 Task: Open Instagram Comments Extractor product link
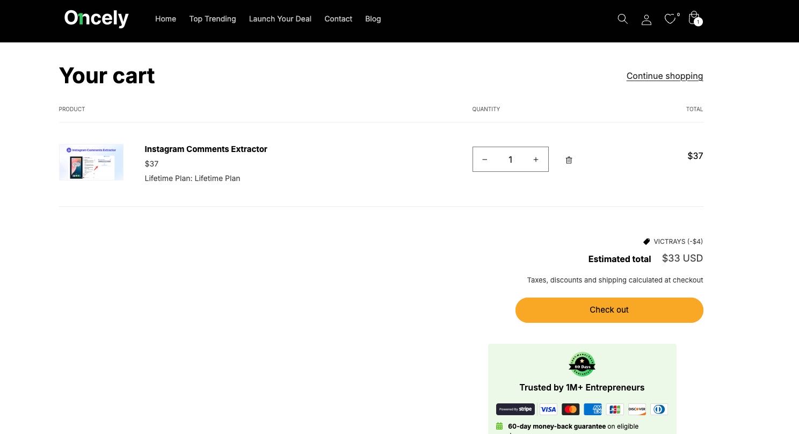(x=206, y=149)
